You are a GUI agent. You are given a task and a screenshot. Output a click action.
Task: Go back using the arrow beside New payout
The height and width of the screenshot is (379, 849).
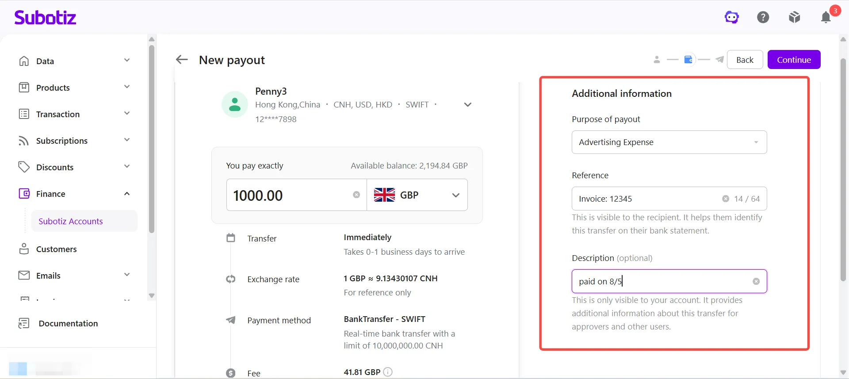pyautogui.click(x=182, y=60)
